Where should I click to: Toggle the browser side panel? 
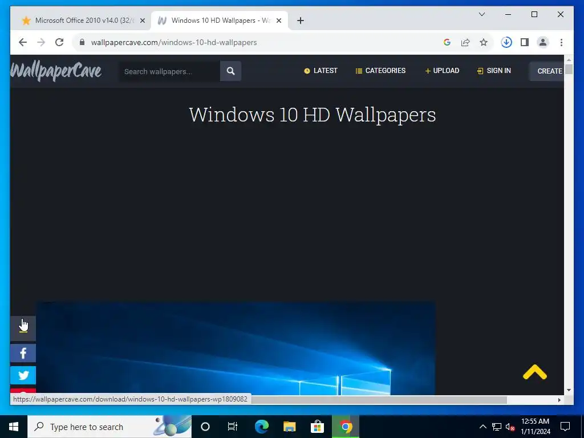[x=525, y=42]
